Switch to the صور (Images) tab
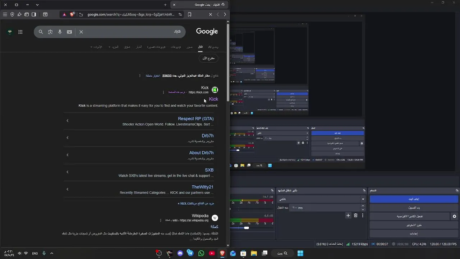The width and height of the screenshot is (460, 259). [x=189, y=47]
